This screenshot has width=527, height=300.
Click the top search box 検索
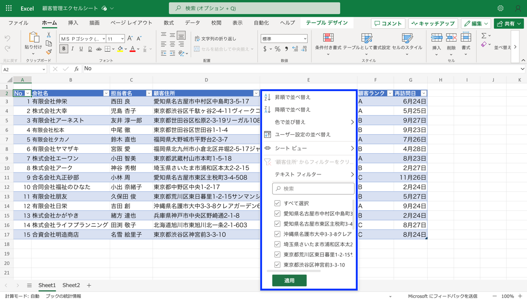coord(254,8)
